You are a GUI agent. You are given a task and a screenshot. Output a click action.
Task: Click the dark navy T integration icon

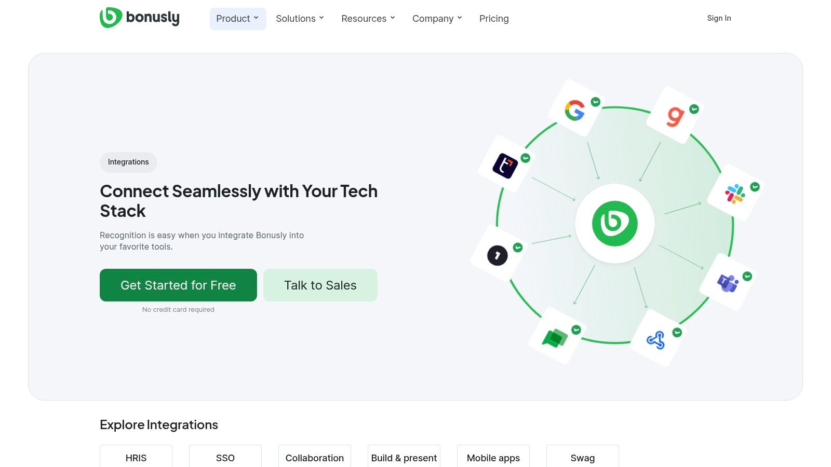tap(505, 166)
